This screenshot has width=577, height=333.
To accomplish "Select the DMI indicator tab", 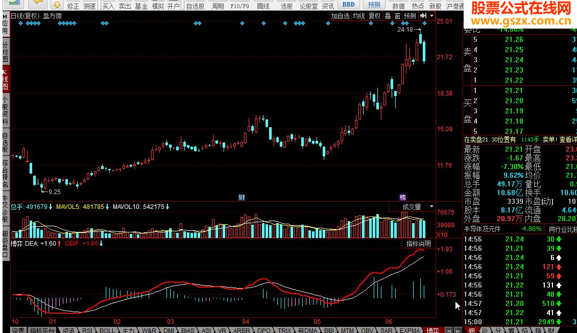I will (169, 330).
